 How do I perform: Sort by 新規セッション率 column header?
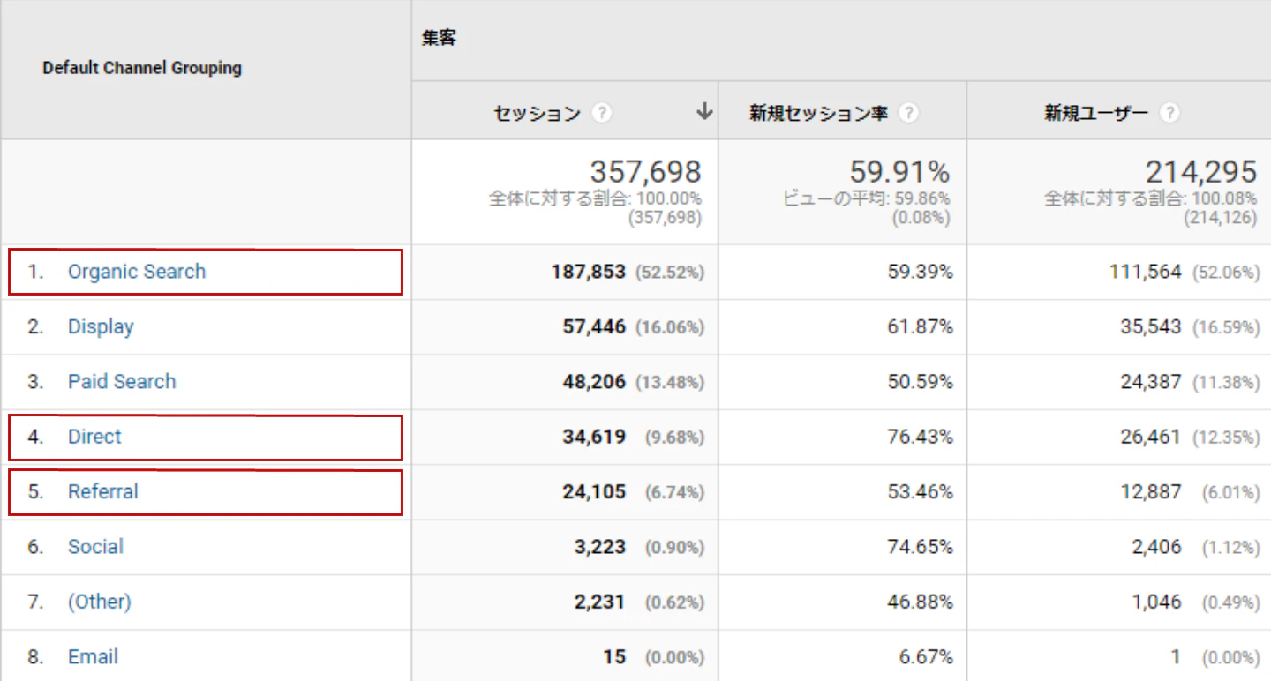[x=818, y=113]
